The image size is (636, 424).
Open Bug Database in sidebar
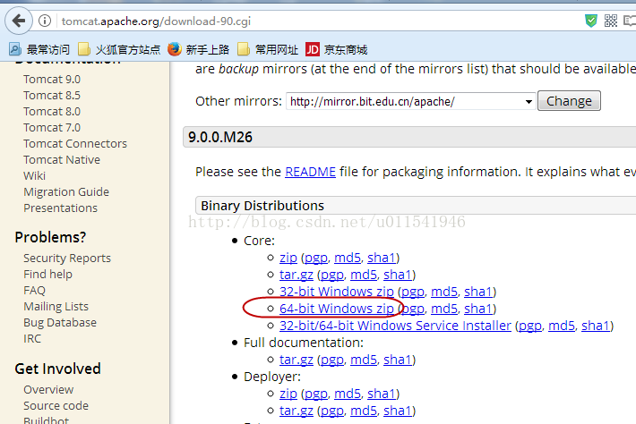point(60,323)
